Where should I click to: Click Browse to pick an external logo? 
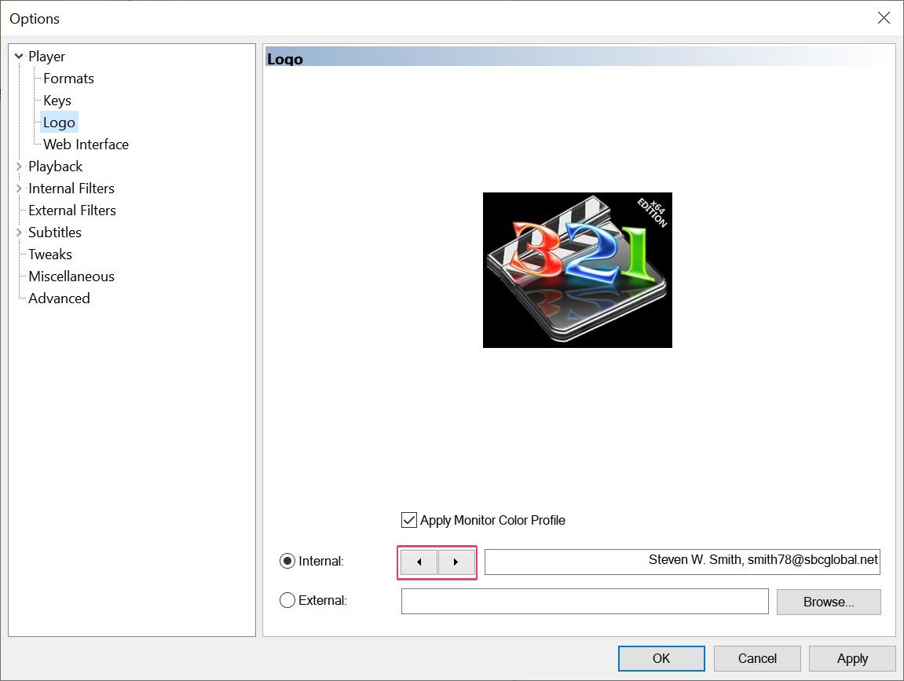(828, 601)
